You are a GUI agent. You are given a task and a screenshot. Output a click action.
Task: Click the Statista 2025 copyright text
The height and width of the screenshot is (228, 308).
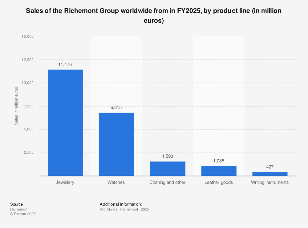(x=23, y=214)
